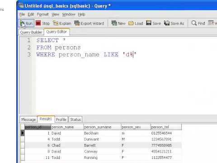Show the Profile tab
The image size is (217, 163).
click(x=61, y=120)
